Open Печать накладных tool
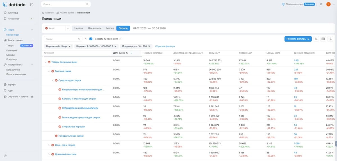Screen dimensions: 337x161 point(16,74)
